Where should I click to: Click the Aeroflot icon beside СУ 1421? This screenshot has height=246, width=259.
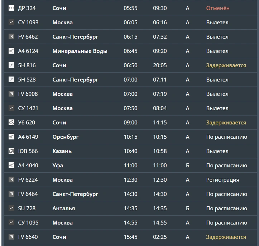coord(11,108)
